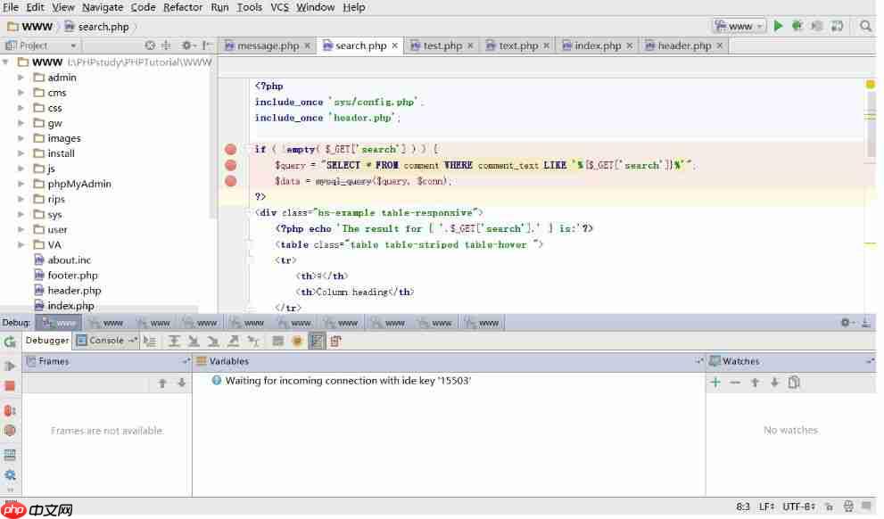The width and height of the screenshot is (884, 519).
Task: Select header.php in project tree
Action: coord(74,290)
